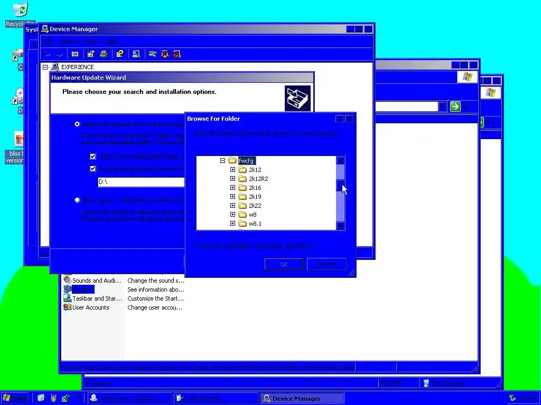
Task: Click the Back arrow in Device Manager toolbar
Action: coord(48,54)
